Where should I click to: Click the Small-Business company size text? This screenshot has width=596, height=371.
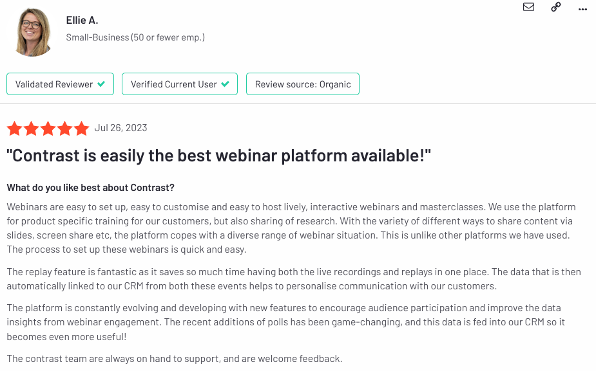(135, 37)
